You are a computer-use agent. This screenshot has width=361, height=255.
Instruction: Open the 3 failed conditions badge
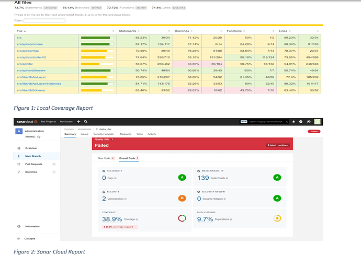pos(278,145)
